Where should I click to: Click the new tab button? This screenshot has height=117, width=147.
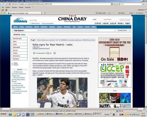pyautogui.click(x=44, y=13)
